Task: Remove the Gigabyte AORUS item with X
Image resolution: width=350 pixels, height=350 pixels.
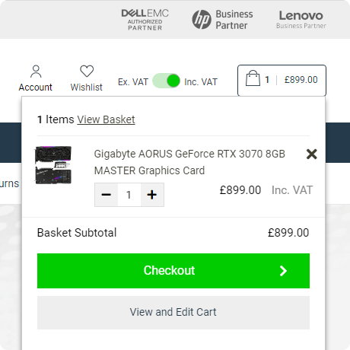Action: click(x=311, y=154)
